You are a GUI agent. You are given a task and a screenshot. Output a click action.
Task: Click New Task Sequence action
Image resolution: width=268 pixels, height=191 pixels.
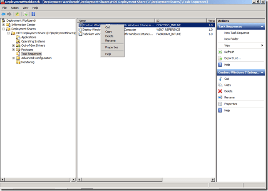(x=237, y=33)
